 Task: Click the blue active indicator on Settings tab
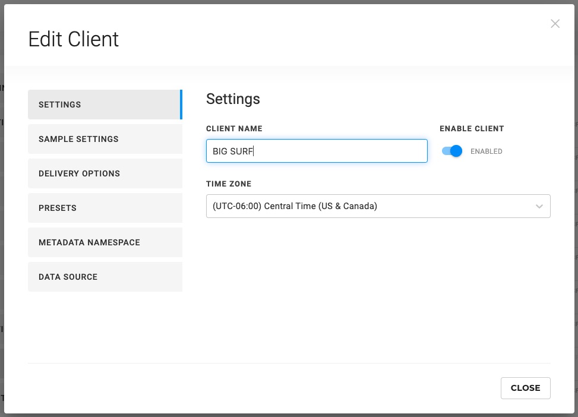[181, 105]
